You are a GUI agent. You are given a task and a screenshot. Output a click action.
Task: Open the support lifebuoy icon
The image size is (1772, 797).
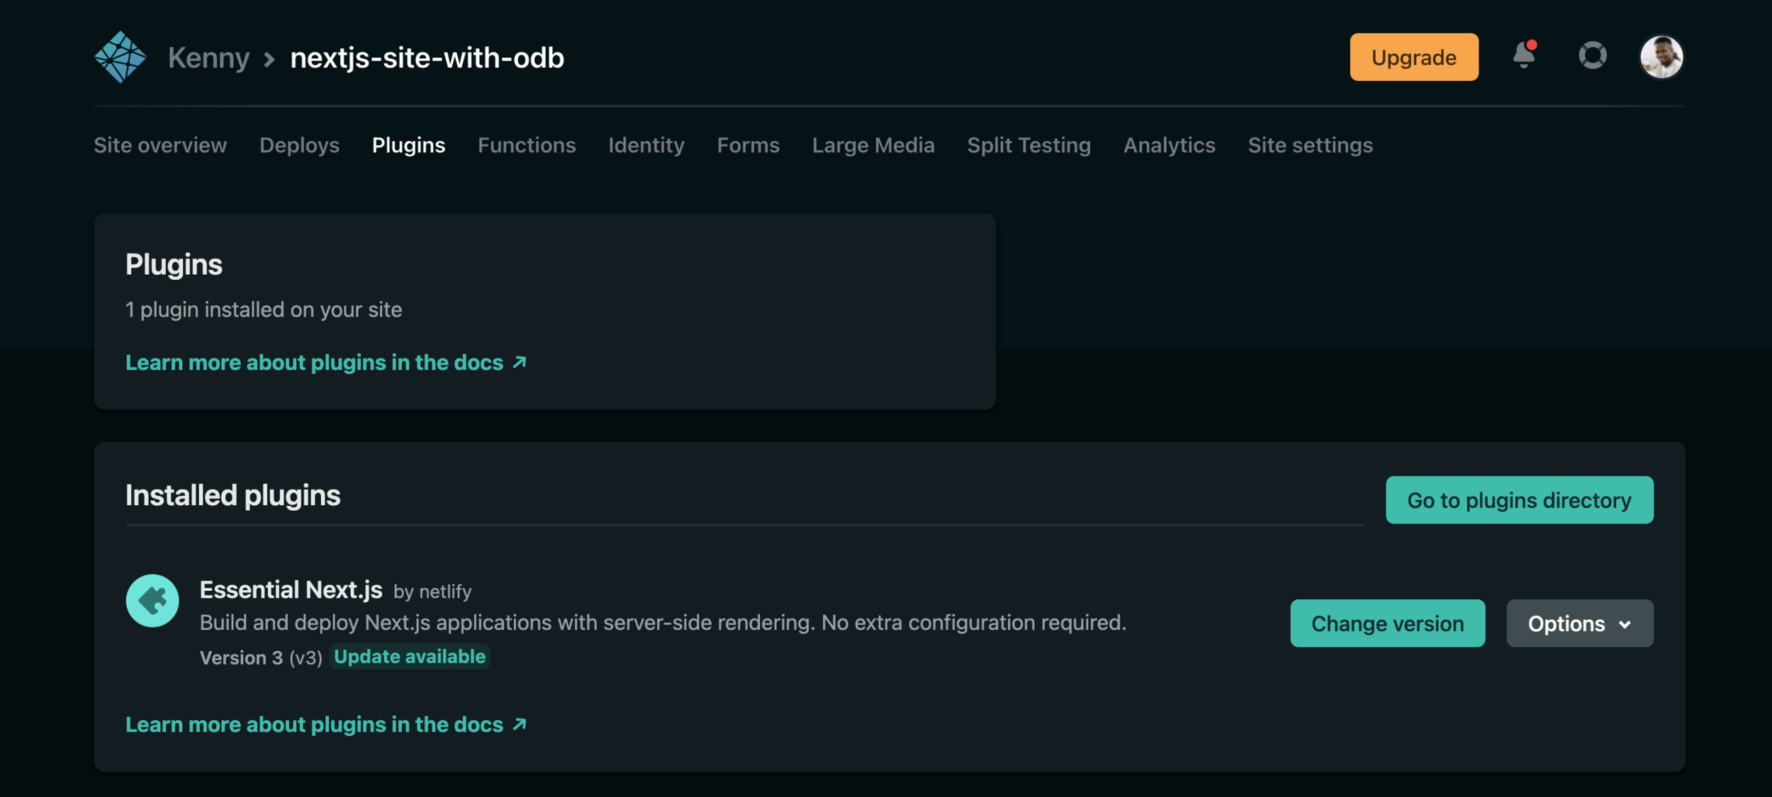click(x=1592, y=55)
